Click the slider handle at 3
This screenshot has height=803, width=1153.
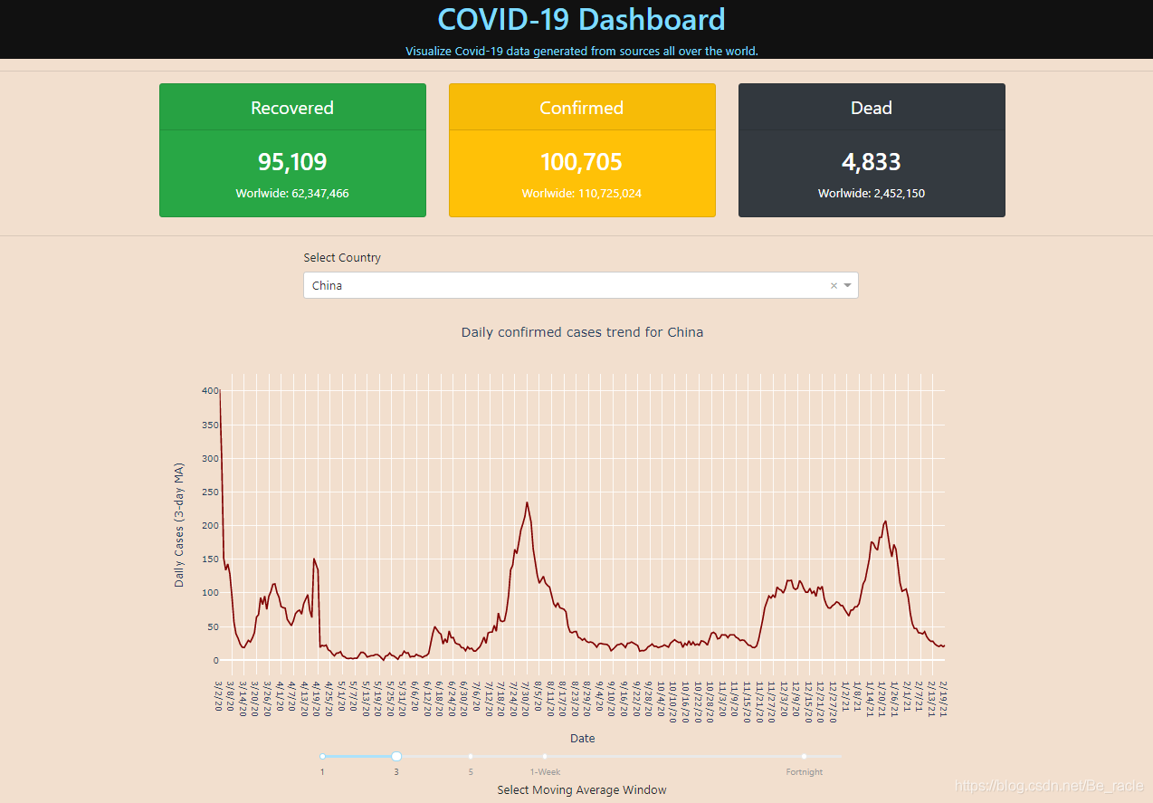pos(396,756)
